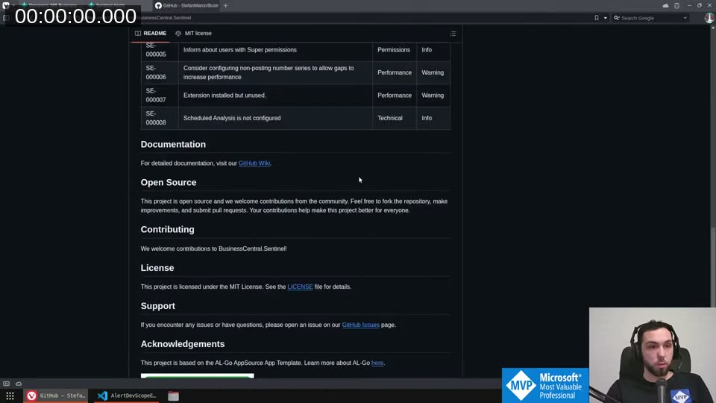The height and width of the screenshot is (403, 716).
Task: Click the Contributing heading
Action: pos(168,229)
